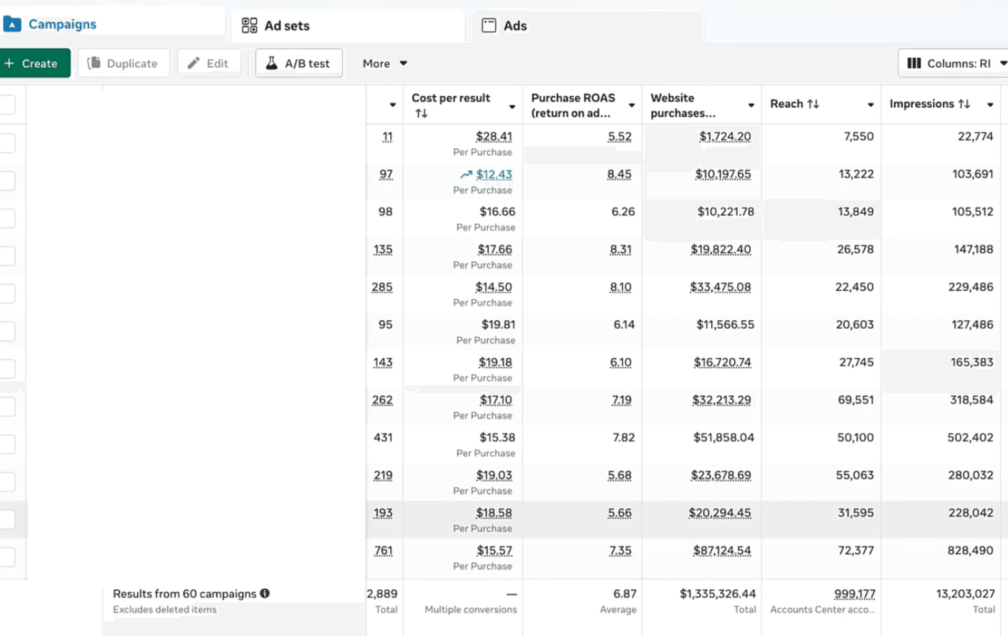This screenshot has width=1008, height=636.
Task: Click the A/B test flask icon
Action: [x=272, y=63]
